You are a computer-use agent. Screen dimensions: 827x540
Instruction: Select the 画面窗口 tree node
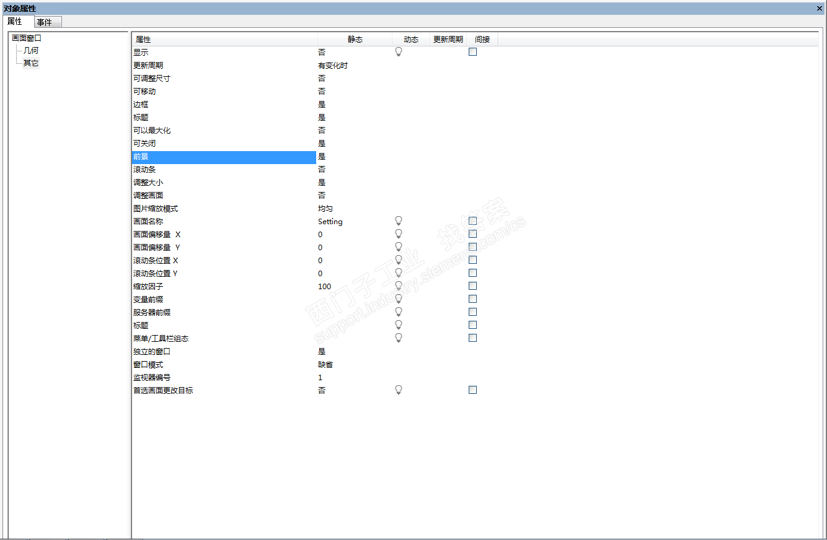click(27, 38)
